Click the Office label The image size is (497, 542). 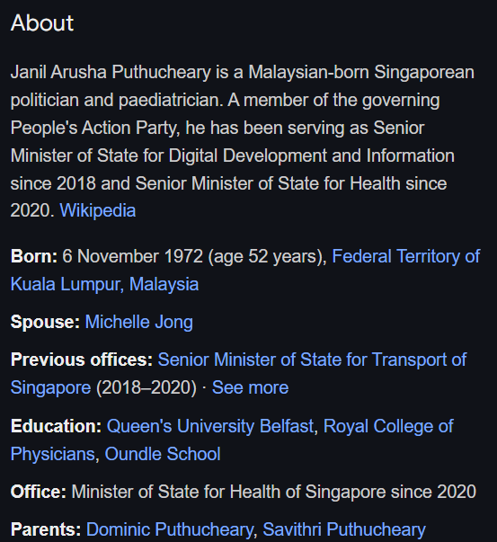pyautogui.click(x=38, y=492)
